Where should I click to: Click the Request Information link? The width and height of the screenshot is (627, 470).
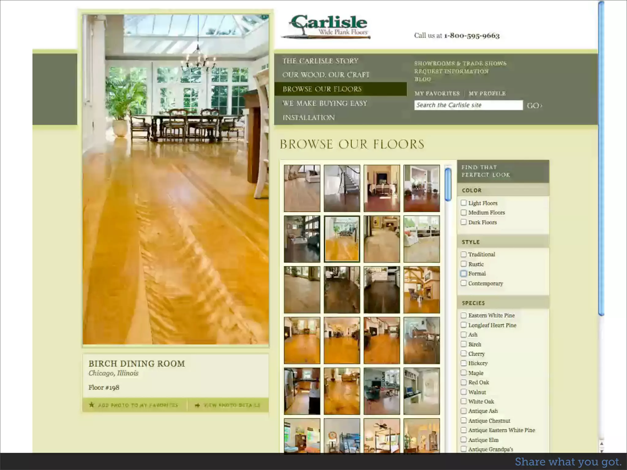[x=451, y=71]
